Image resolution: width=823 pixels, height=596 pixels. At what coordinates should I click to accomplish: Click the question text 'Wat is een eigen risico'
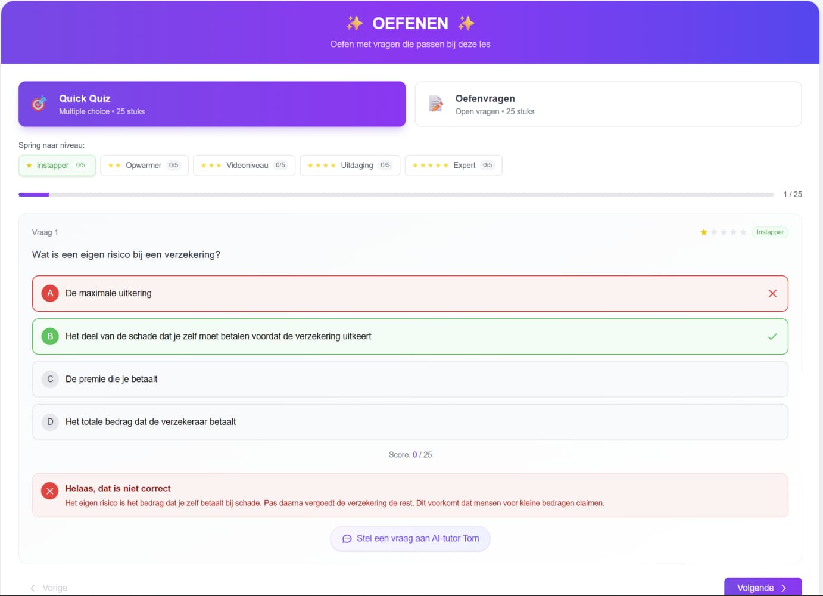point(126,255)
